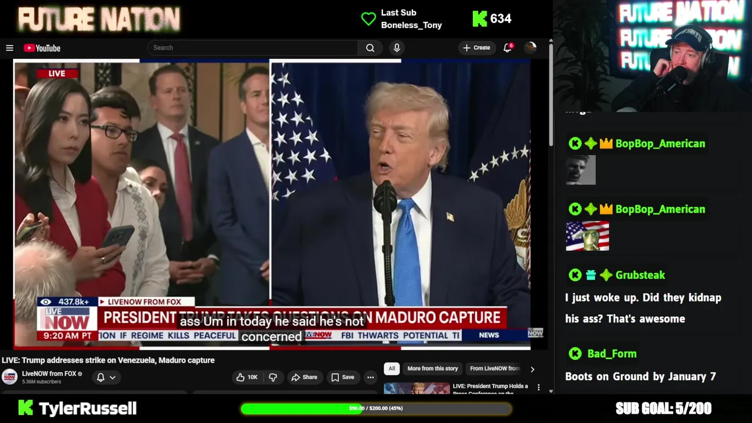Click the Kick badge beside Grubsteak
The height and width of the screenshot is (423, 752).
point(575,275)
